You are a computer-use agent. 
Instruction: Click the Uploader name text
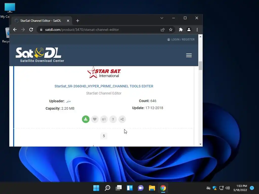(x=68, y=101)
